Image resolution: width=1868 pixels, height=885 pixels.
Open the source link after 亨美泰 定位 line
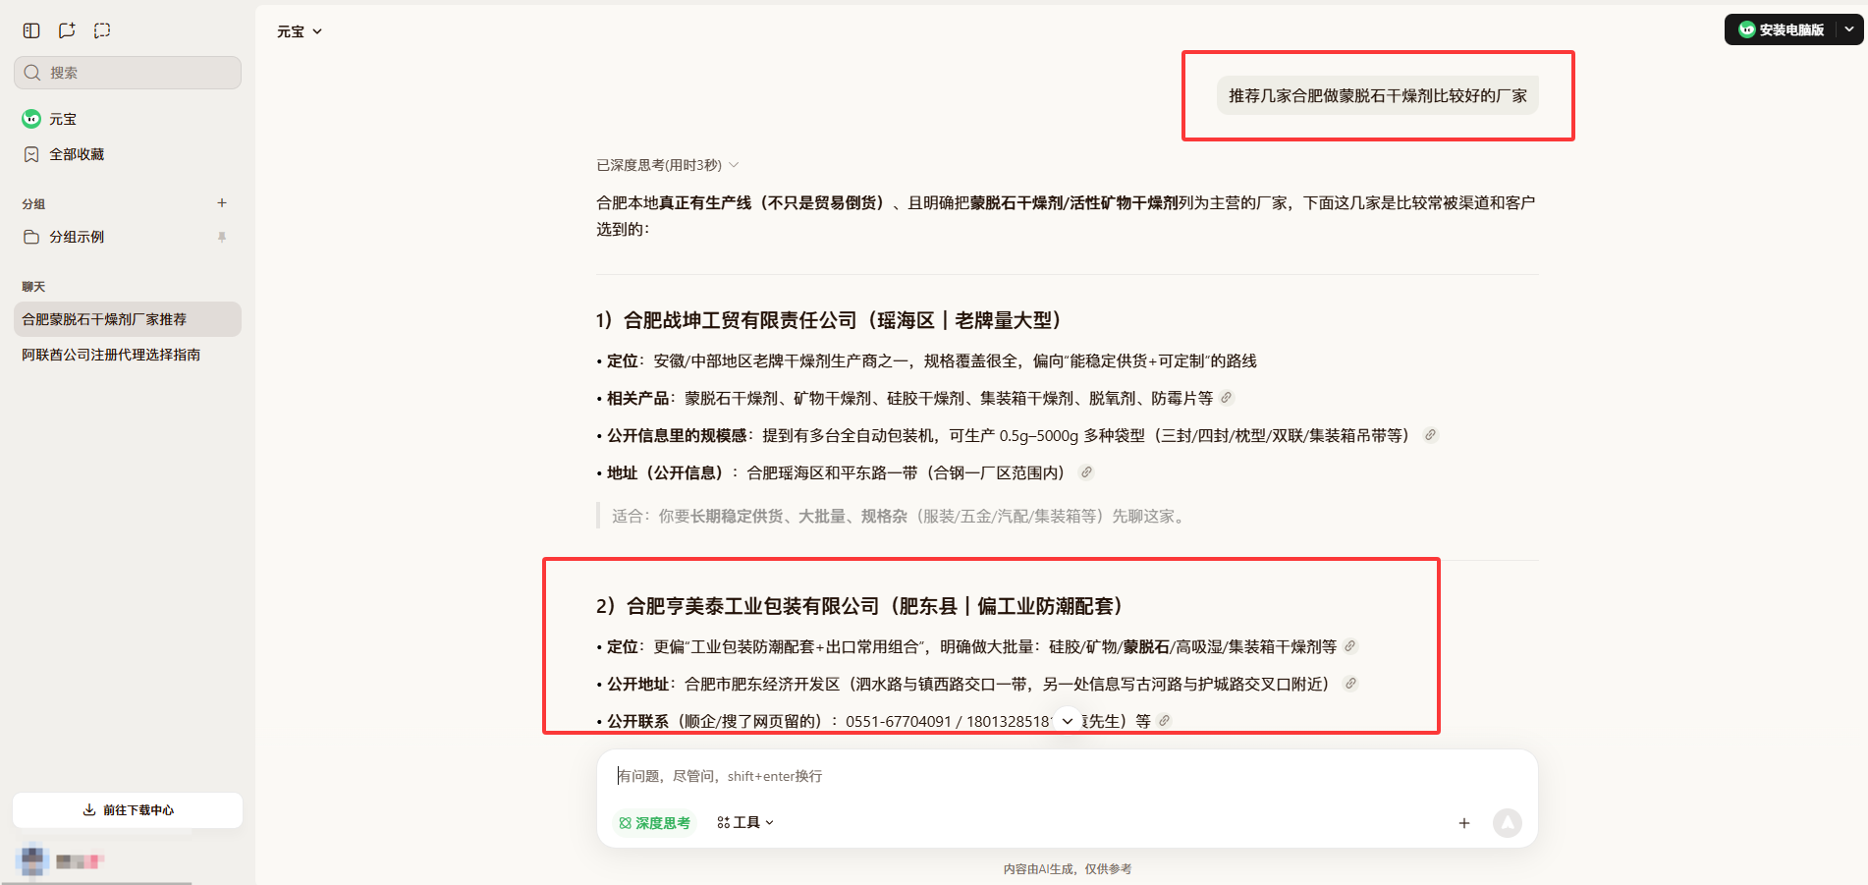coord(1350,646)
